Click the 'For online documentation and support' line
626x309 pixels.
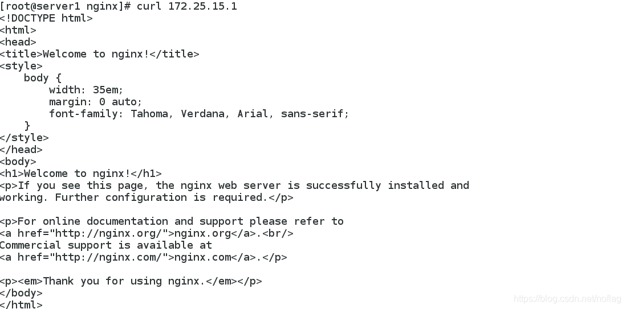172,222
